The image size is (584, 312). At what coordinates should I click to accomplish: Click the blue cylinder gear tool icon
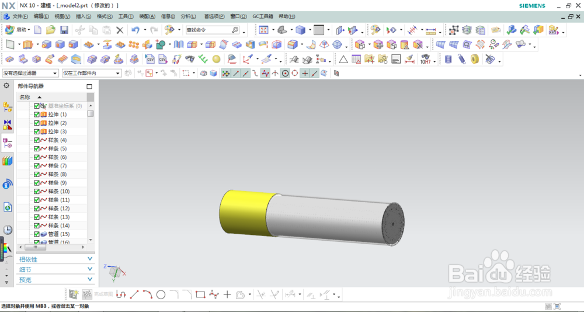point(448,59)
